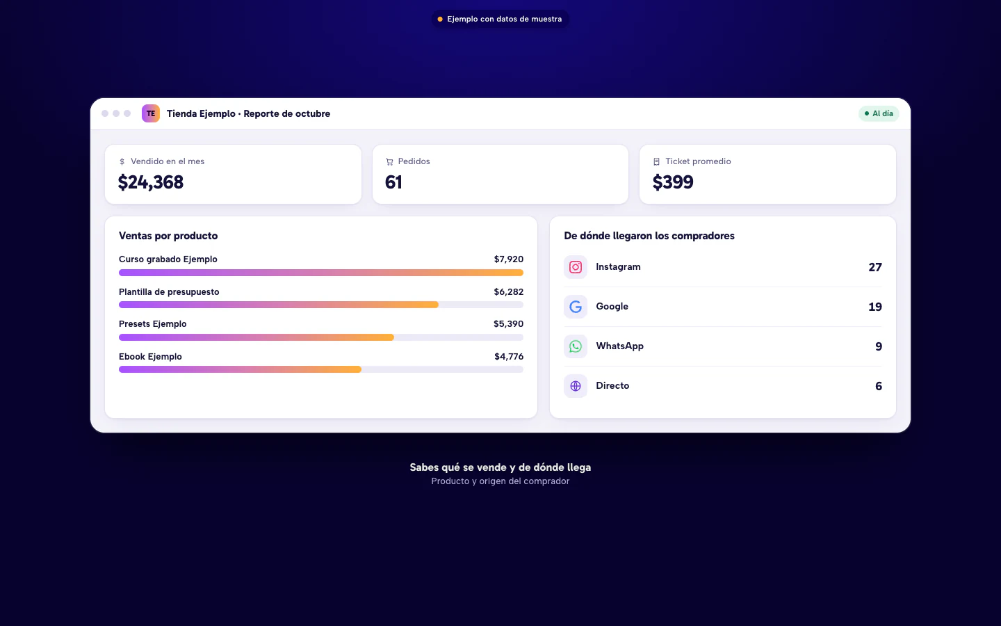The image size is (1001, 626).
Task: Click the Sabes qué se vende caption
Action: (x=500, y=467)
